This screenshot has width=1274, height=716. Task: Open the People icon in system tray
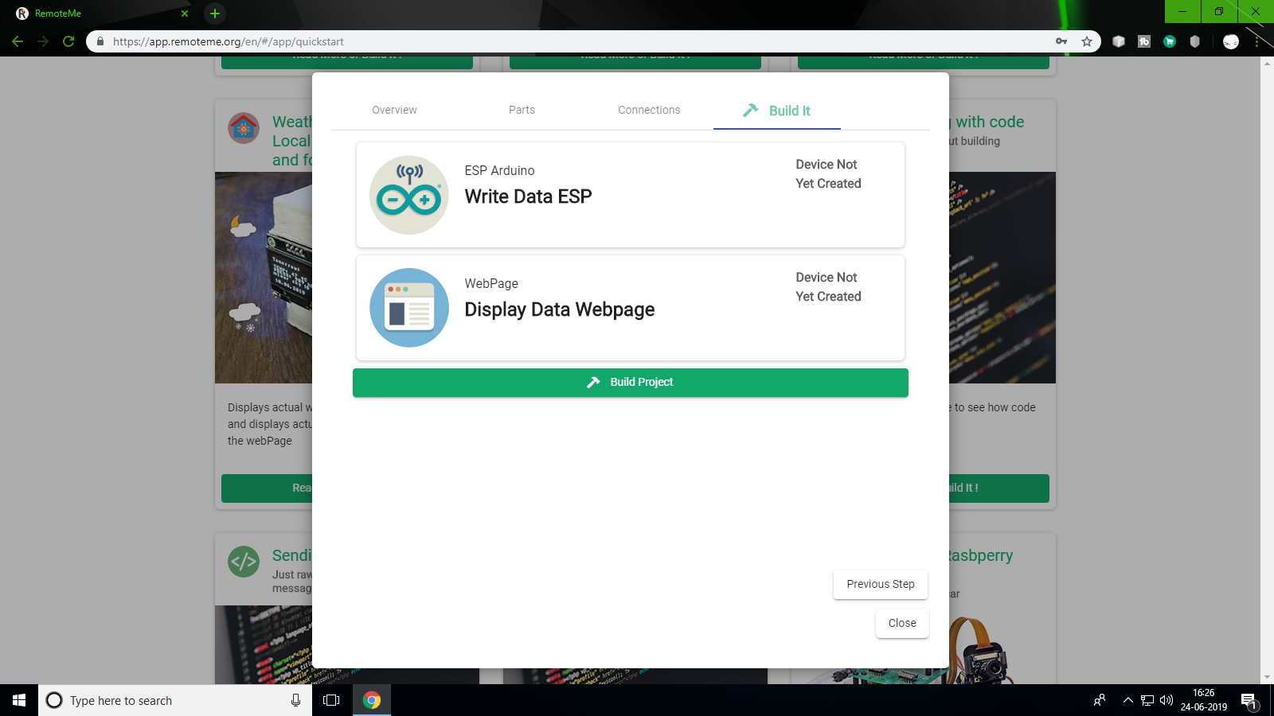(x=1100, y=700)
